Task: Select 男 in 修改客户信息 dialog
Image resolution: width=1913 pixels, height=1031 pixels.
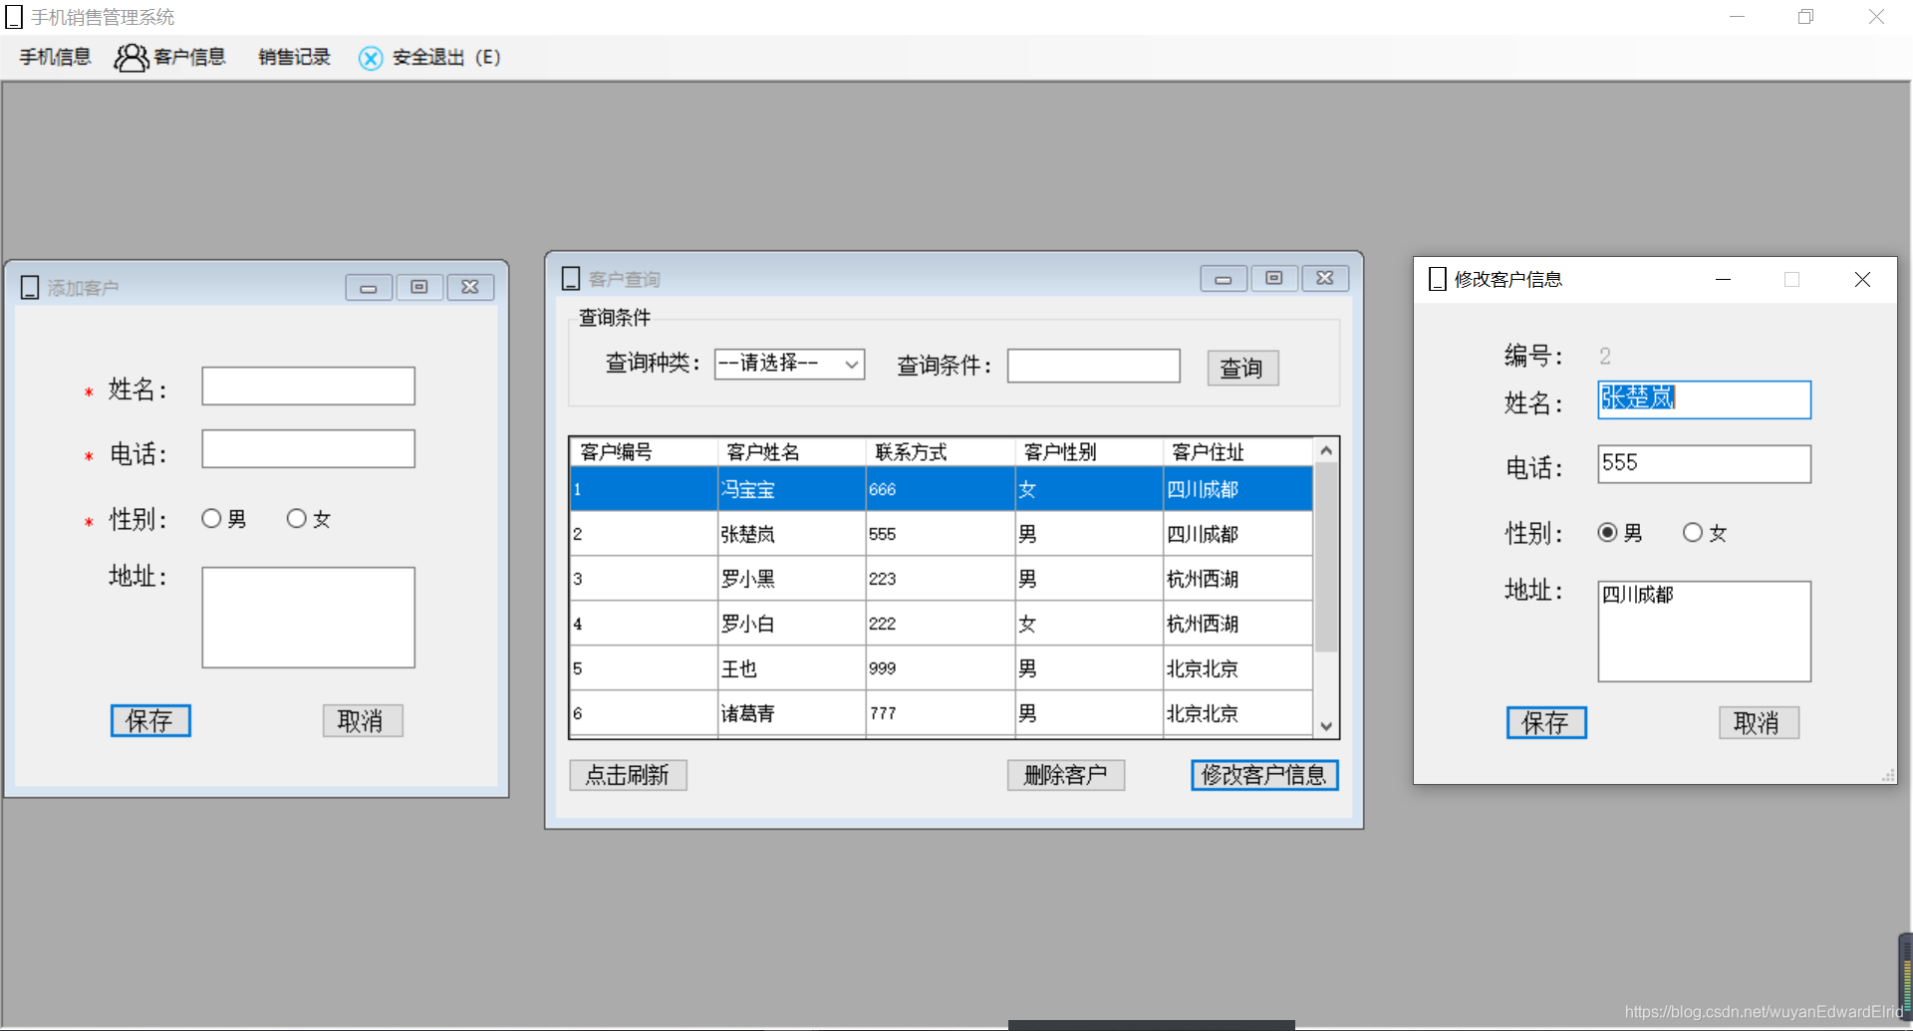Action: [1620, 532]
